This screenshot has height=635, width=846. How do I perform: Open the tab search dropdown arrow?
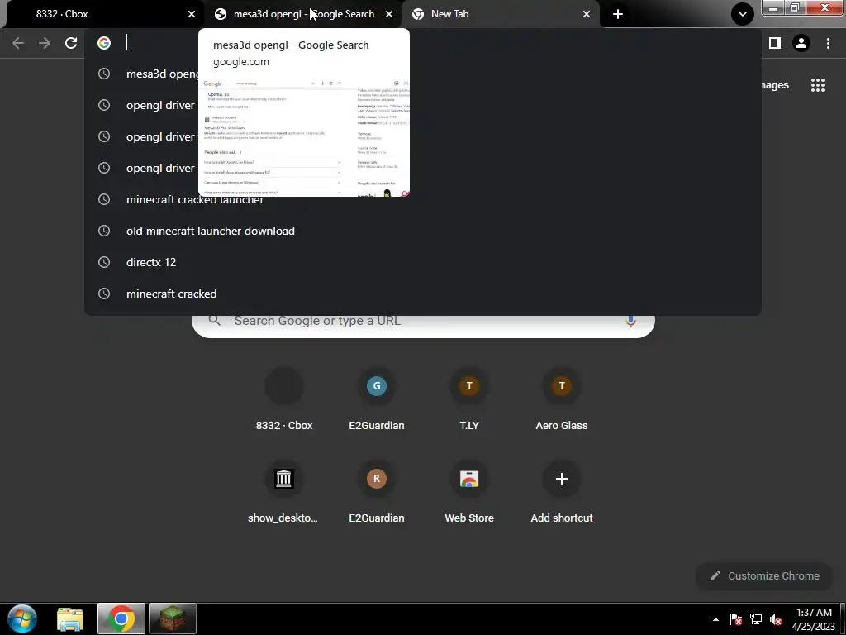743,14
